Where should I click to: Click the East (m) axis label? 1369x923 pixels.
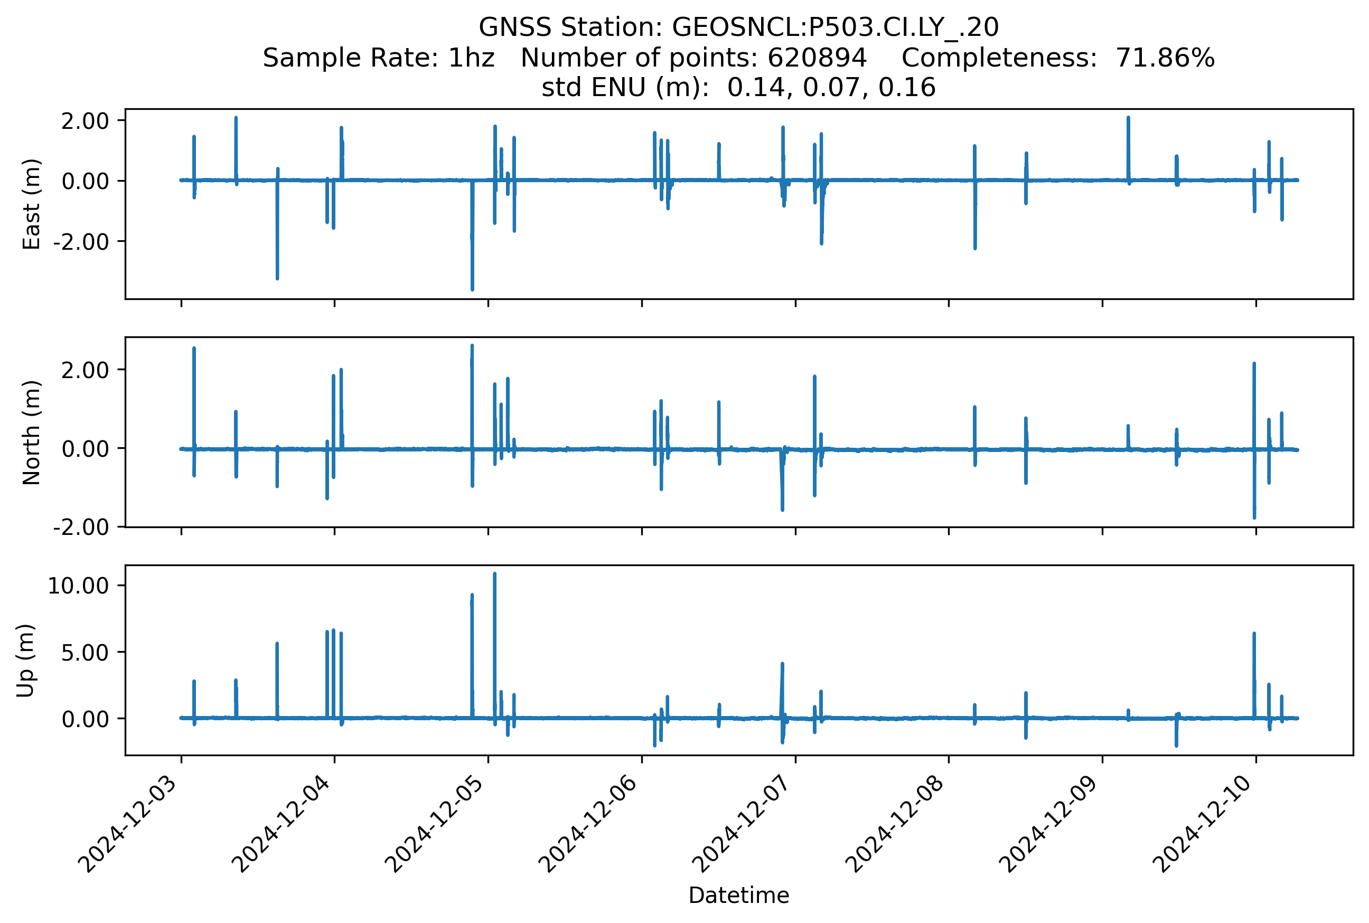[x=32, y=204]
